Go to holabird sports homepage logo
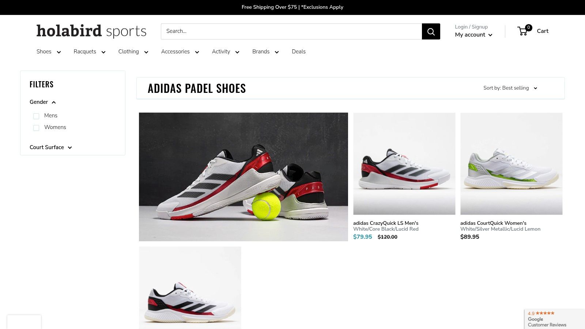585x329 pixels. tap(91, 31)
